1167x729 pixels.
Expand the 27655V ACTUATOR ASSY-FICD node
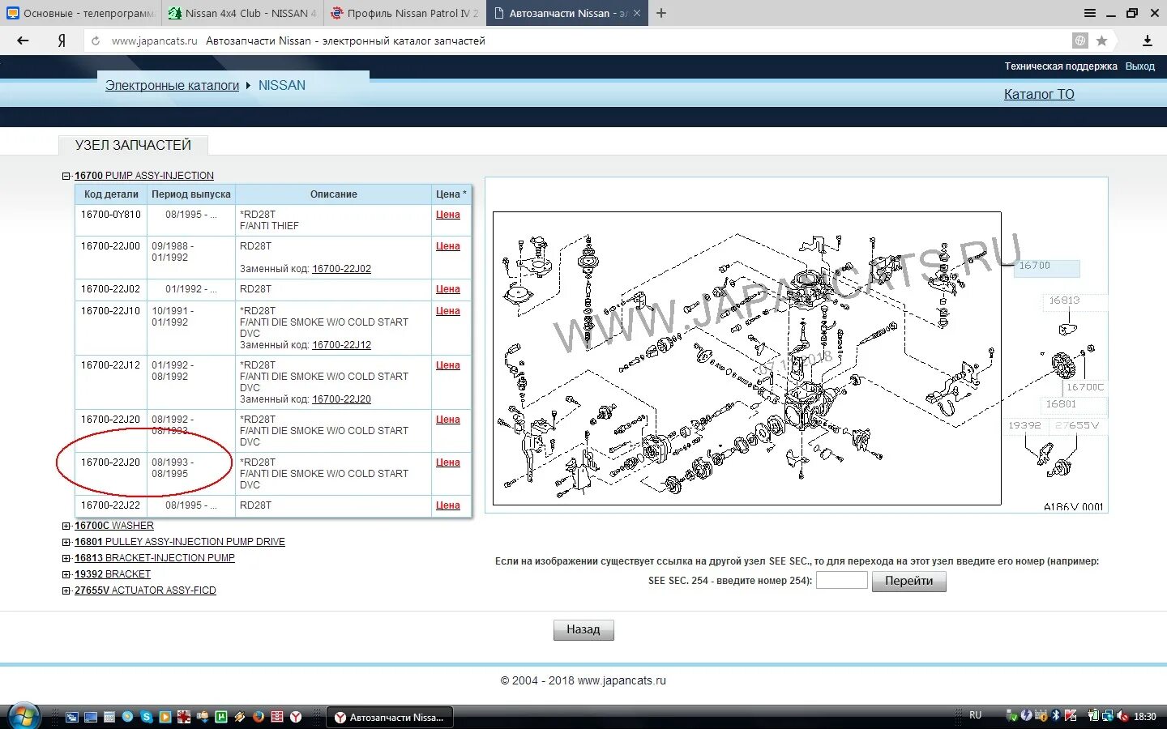click(x=66, y=590)
